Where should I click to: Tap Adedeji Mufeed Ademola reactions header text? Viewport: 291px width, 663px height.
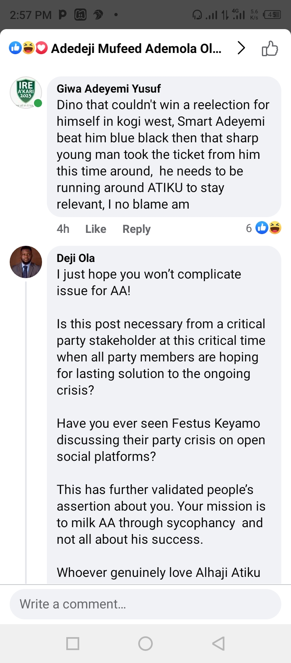pos(136,49)
